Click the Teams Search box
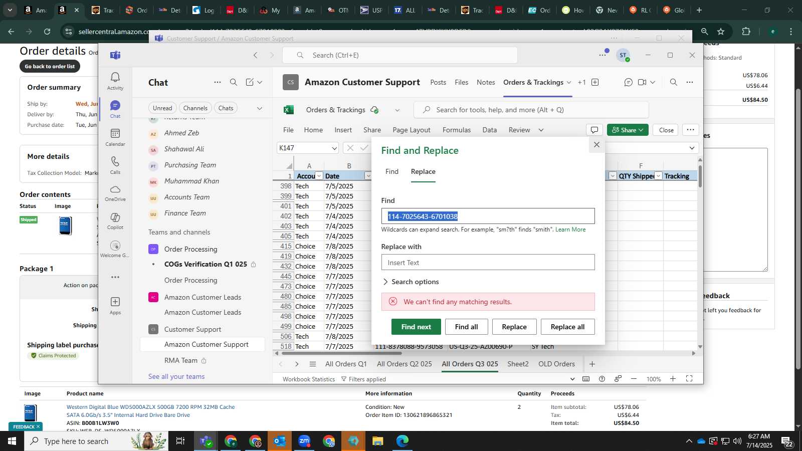Image resolution: width=802 pixels, height=451 pixels. (x=400, y=55)
